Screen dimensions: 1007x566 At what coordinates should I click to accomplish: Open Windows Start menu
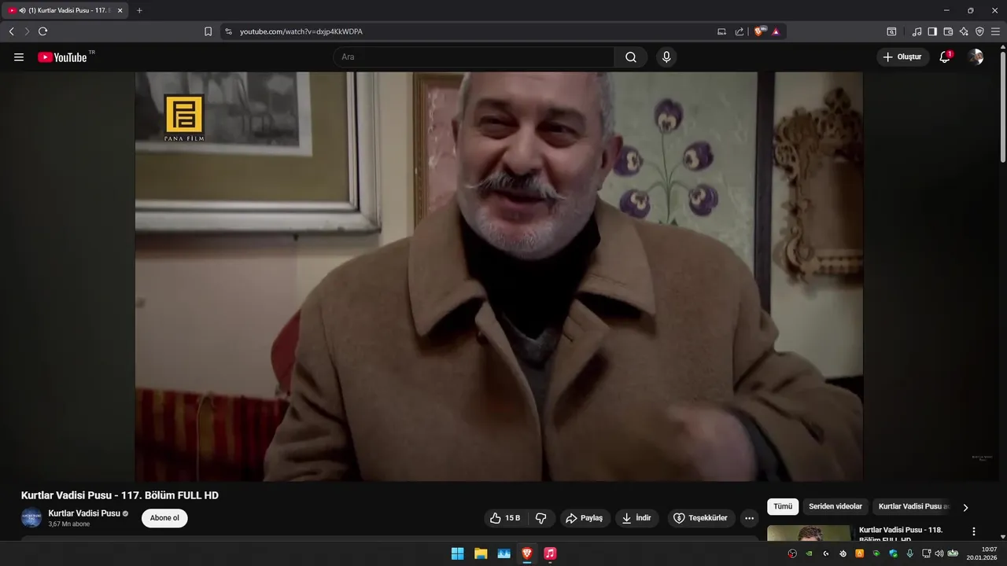(x=457, y=553)
